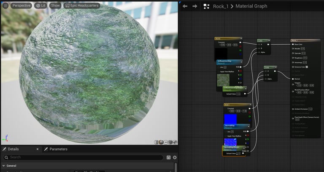
Task: Expand the lower Lerp node arrow
Action: tap(275, 67)
